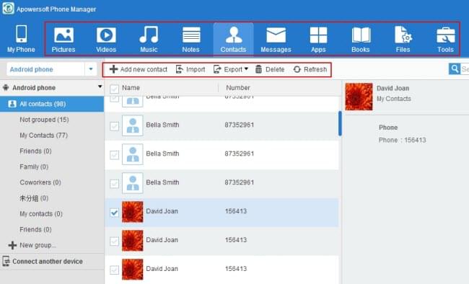The width and height of the screenshot is (469, 284).
Task: Toggle the select-all contacts checkbox
Action: click(114, 89)
